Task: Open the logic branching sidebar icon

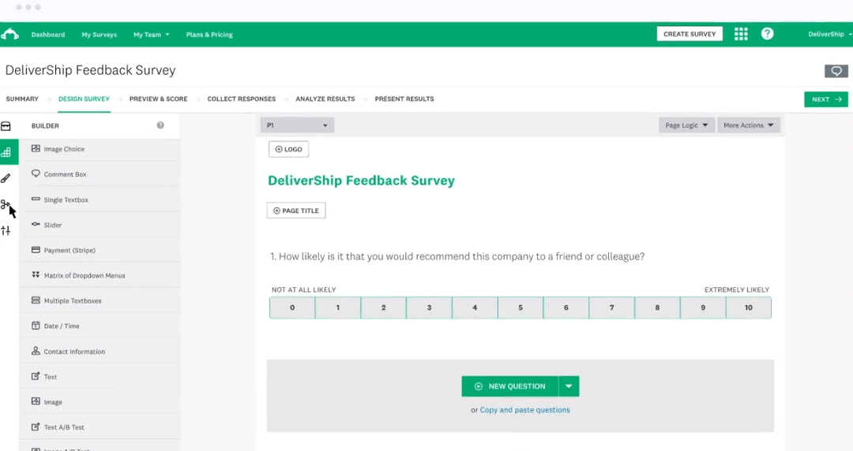Action: tap(6, 205)
